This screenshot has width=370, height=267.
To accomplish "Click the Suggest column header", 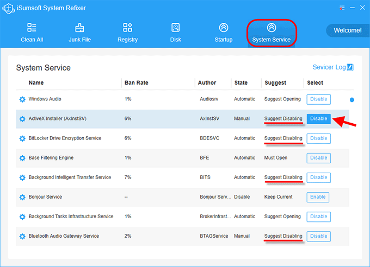I will [x=275, y=83].
